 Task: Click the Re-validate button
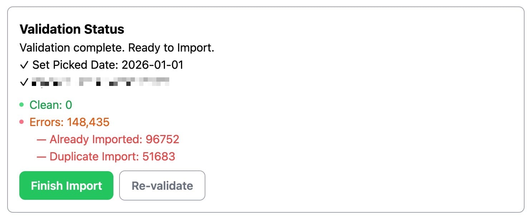pos(162,185)
